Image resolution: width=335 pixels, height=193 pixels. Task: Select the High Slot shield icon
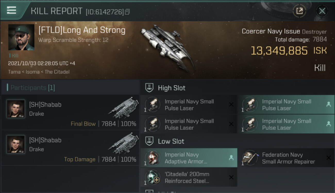coord(149,88)
